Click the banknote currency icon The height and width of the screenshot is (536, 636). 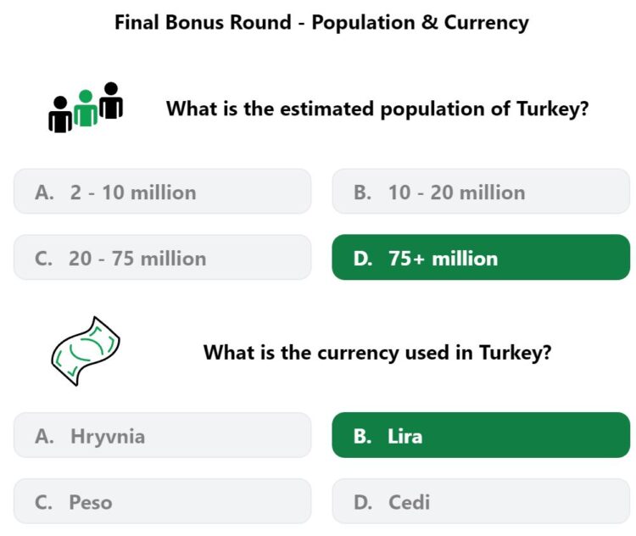[86, 351]
